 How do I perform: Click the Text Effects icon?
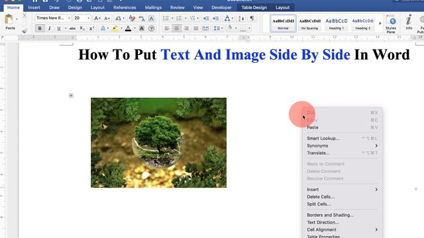[103, 28]
